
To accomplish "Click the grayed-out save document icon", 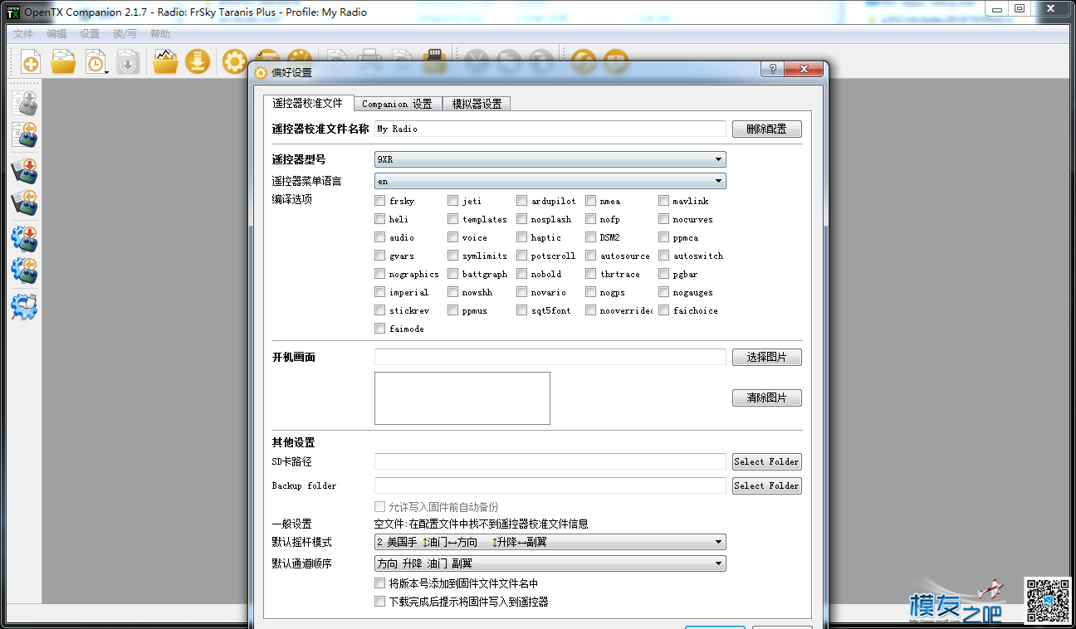I will point(128,62).
